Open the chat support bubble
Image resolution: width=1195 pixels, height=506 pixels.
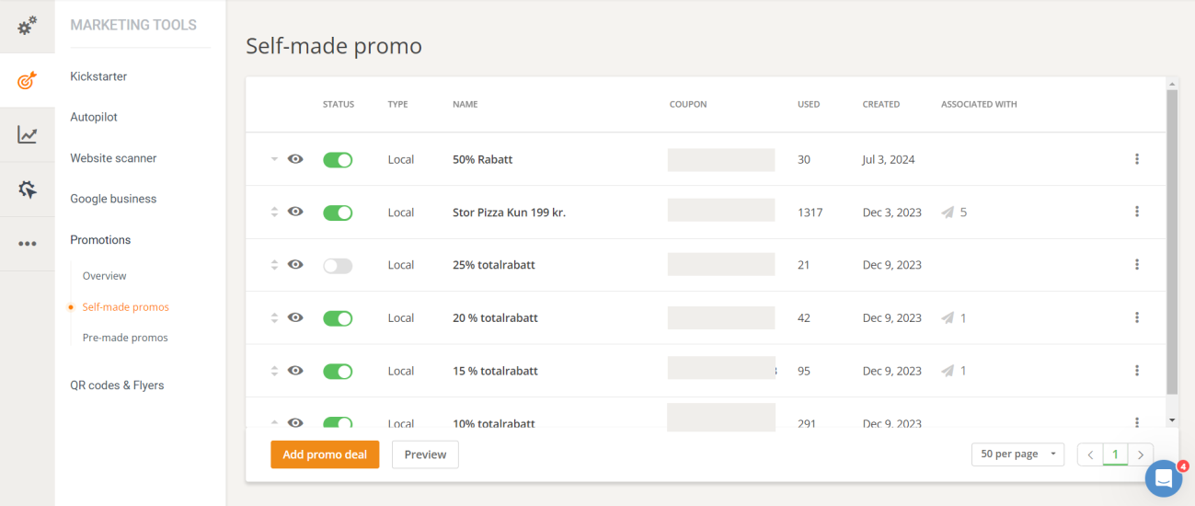(x=1163, y=478)
